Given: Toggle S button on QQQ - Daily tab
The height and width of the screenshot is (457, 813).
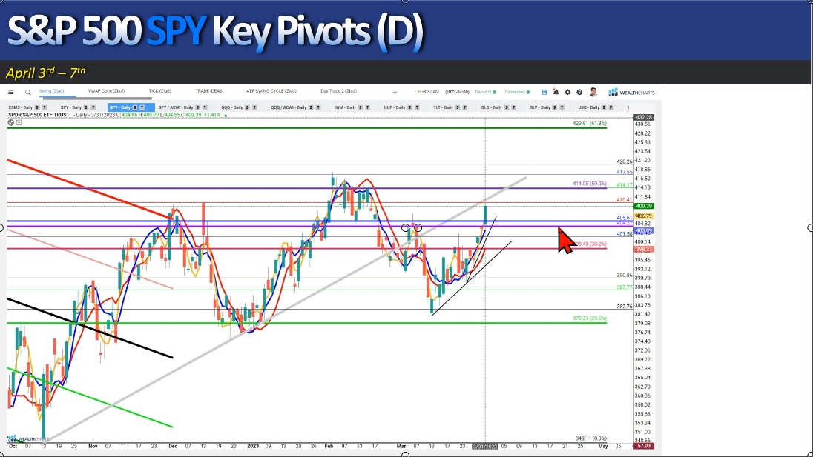Looking at the screenshot, I should [x=247, y=107].
